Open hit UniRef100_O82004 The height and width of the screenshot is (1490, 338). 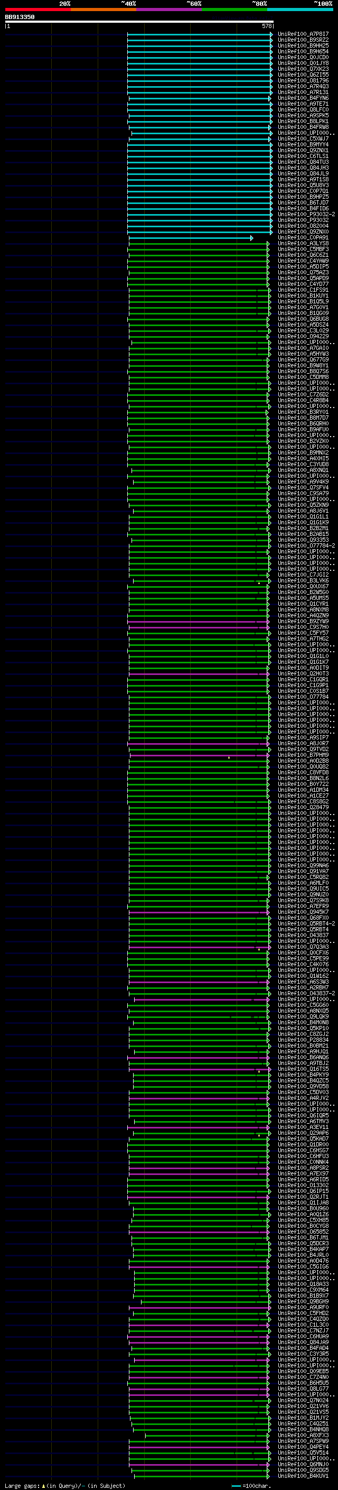[x=303, y=226]
